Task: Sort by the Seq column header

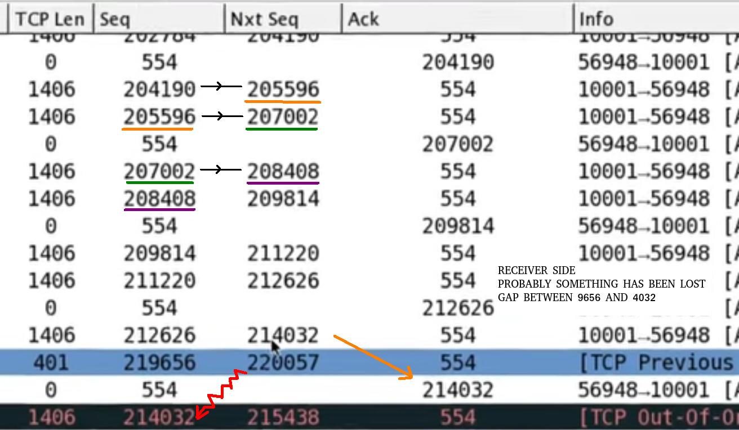Action: tap(115, 19)
